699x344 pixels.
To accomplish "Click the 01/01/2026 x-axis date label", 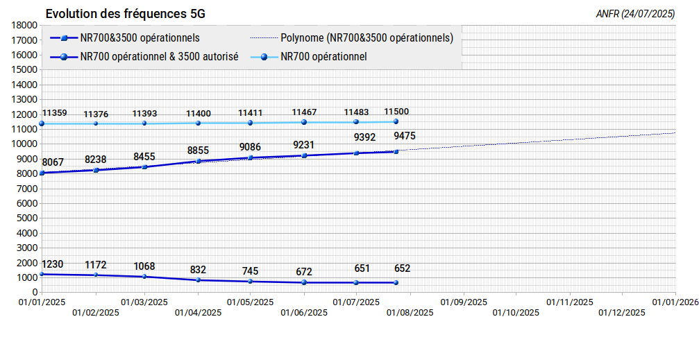I will pyautogui.click(x=676, y=302).
